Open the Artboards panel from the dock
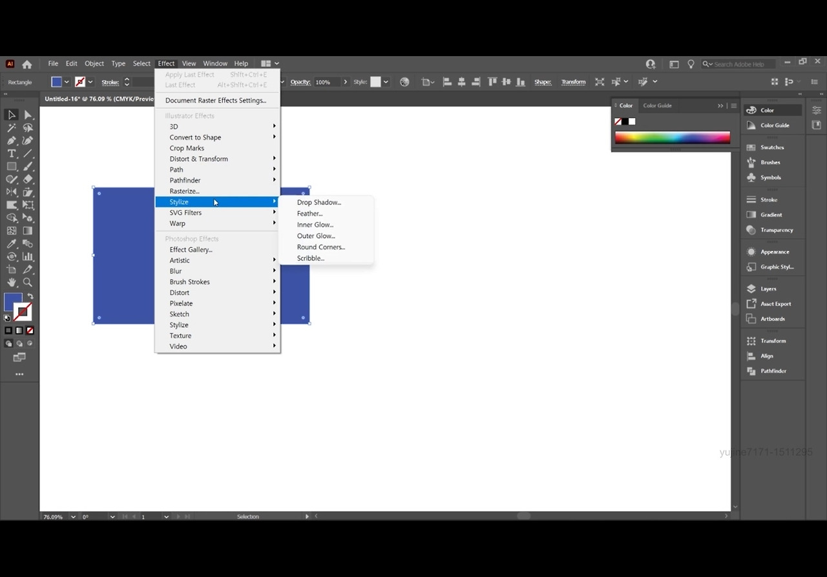Screen dimensions: 827x577 tap(771, 319)
